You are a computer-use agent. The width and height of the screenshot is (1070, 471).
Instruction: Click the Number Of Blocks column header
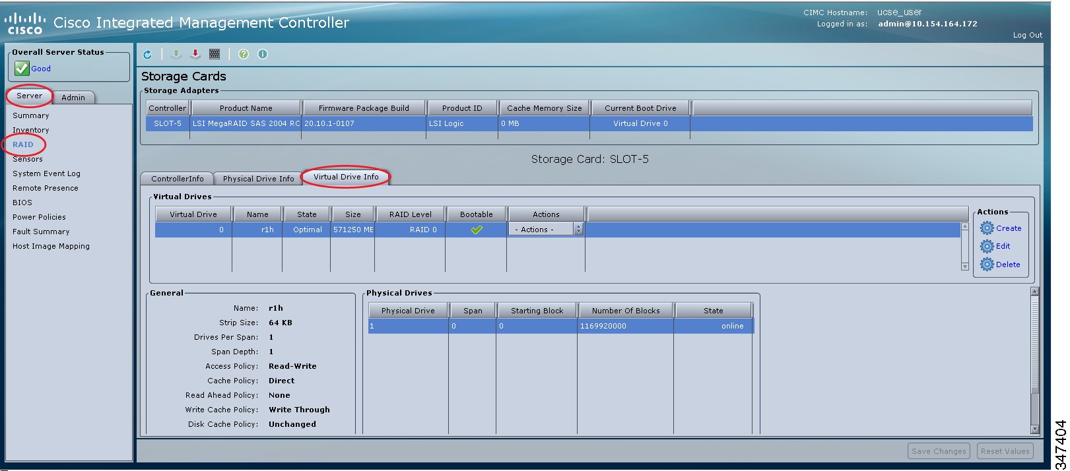[x=626, y=311]
